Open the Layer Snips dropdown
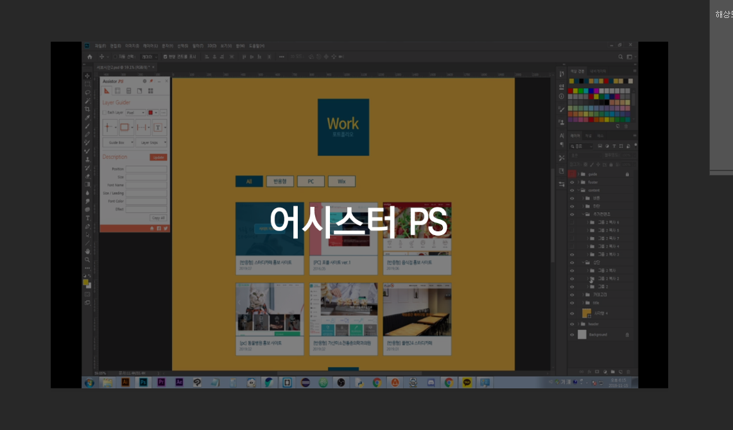The width and height of the screenshot is (733, 430). pyautogui.click(x=152, y=142)
